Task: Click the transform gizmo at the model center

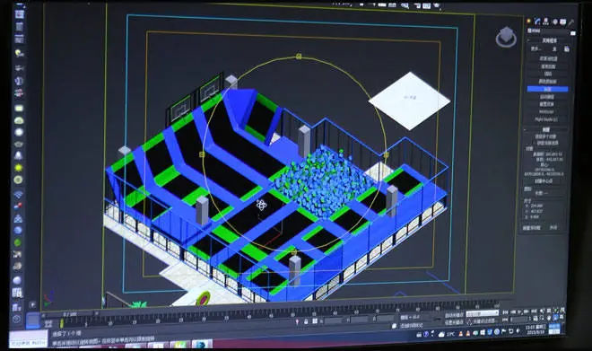Action: [261, 205]
